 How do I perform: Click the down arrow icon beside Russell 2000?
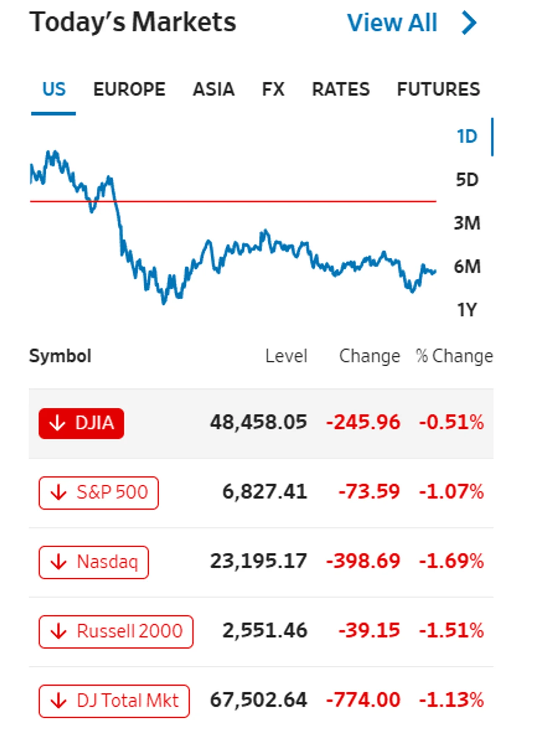59,631
